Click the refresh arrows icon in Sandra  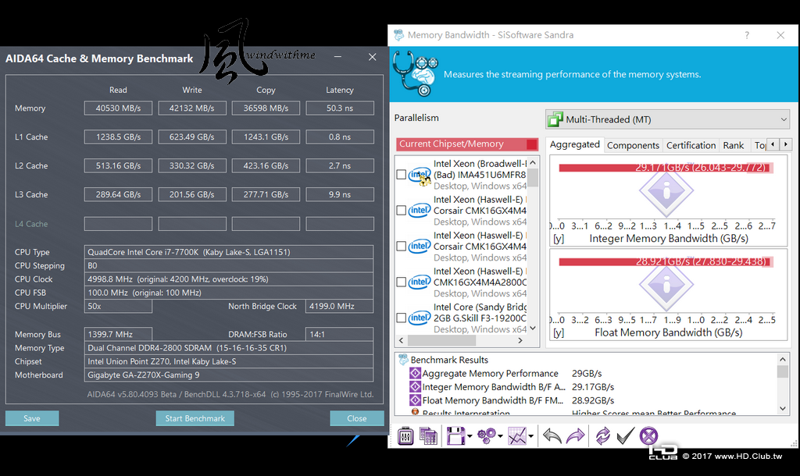[x=602, y=436]
